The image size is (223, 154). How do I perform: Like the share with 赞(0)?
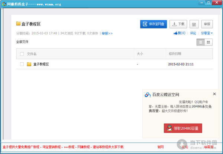180,33
